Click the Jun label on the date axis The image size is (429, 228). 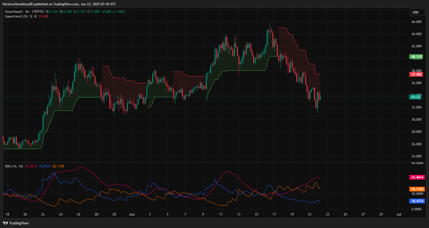point(132,214)
